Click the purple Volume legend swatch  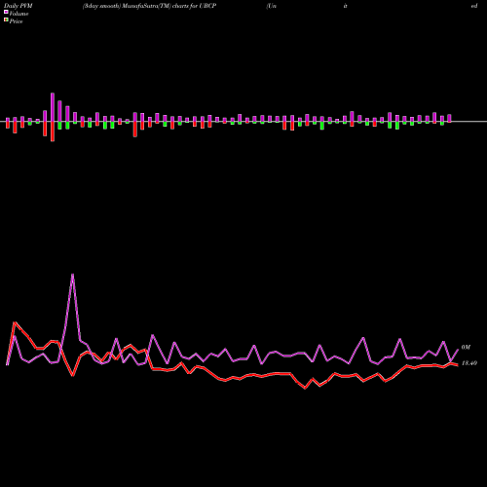[x=6, y=12]
